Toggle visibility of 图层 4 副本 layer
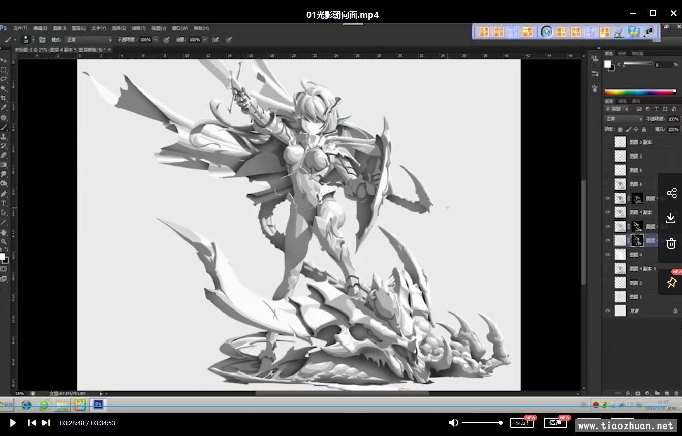This screenshot has height=436, width=682. (608, 212)
